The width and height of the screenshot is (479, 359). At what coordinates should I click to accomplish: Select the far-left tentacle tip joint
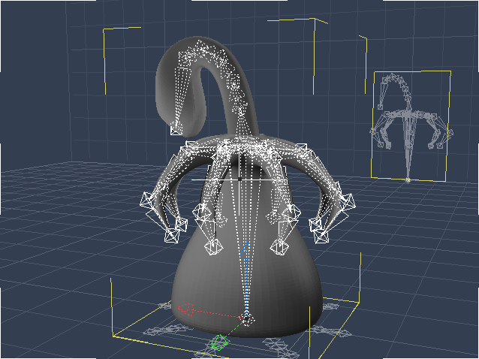[171, 235]
